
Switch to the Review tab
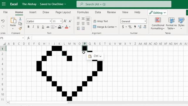(x=111, y=12)
